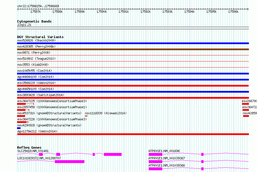Viewport: 257px width, 172px height.
Task: Click the red bar under dgv1278e212
Action: click(133, 134)
